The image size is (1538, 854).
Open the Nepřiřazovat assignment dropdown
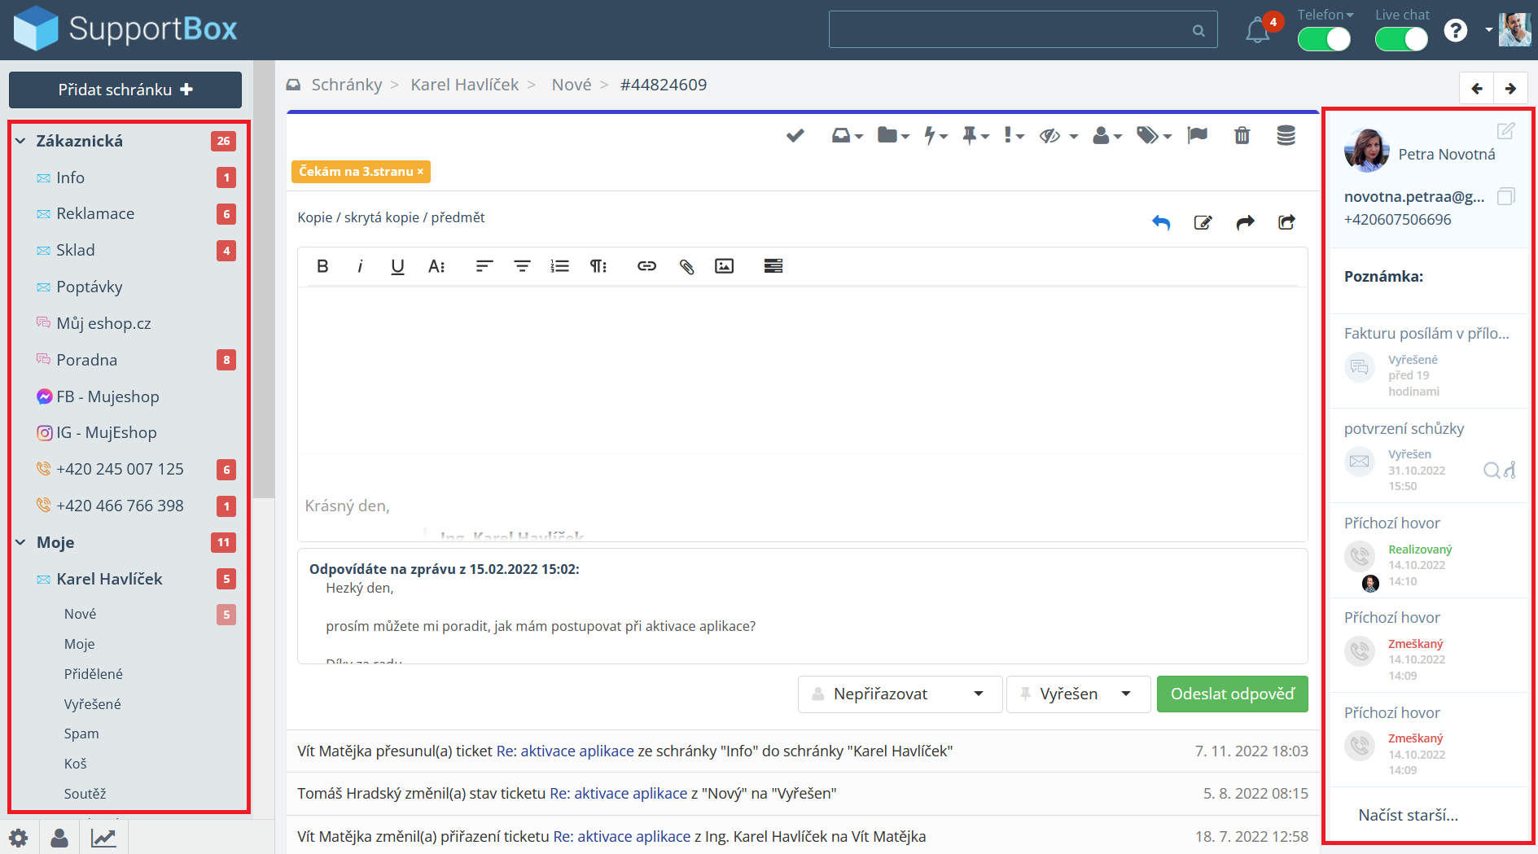point(900,694)
